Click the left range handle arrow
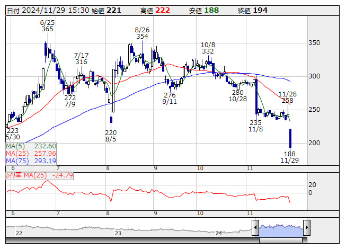Image resolution: width=346 pixels, height=249 pixels. pyautogui.click(x=255, y=227)
